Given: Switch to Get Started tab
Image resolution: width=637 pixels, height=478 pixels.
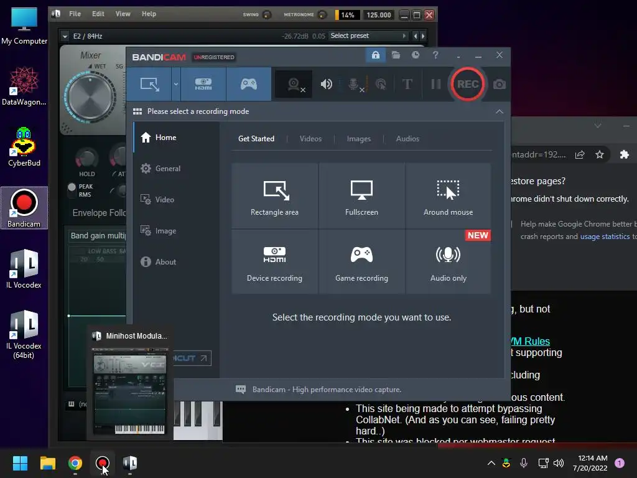Looking at the screenshot, I should click(256, 139).
